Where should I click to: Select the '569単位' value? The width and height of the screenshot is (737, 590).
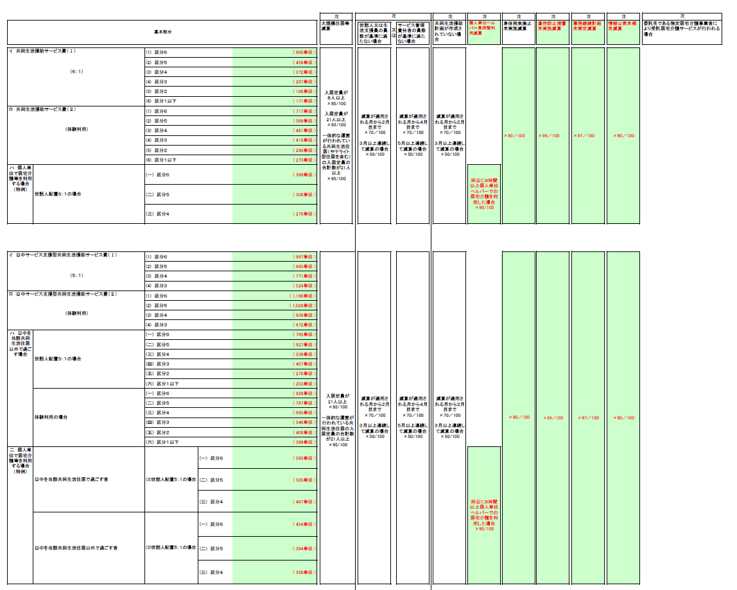[x=304, y=121]
